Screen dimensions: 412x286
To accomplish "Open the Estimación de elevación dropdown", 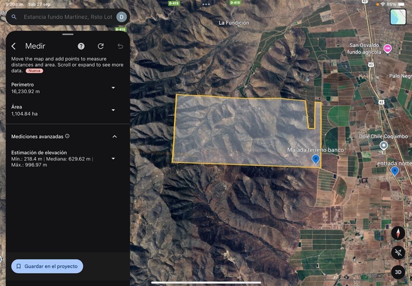I will pyautogui.click(x=113, y=158).
